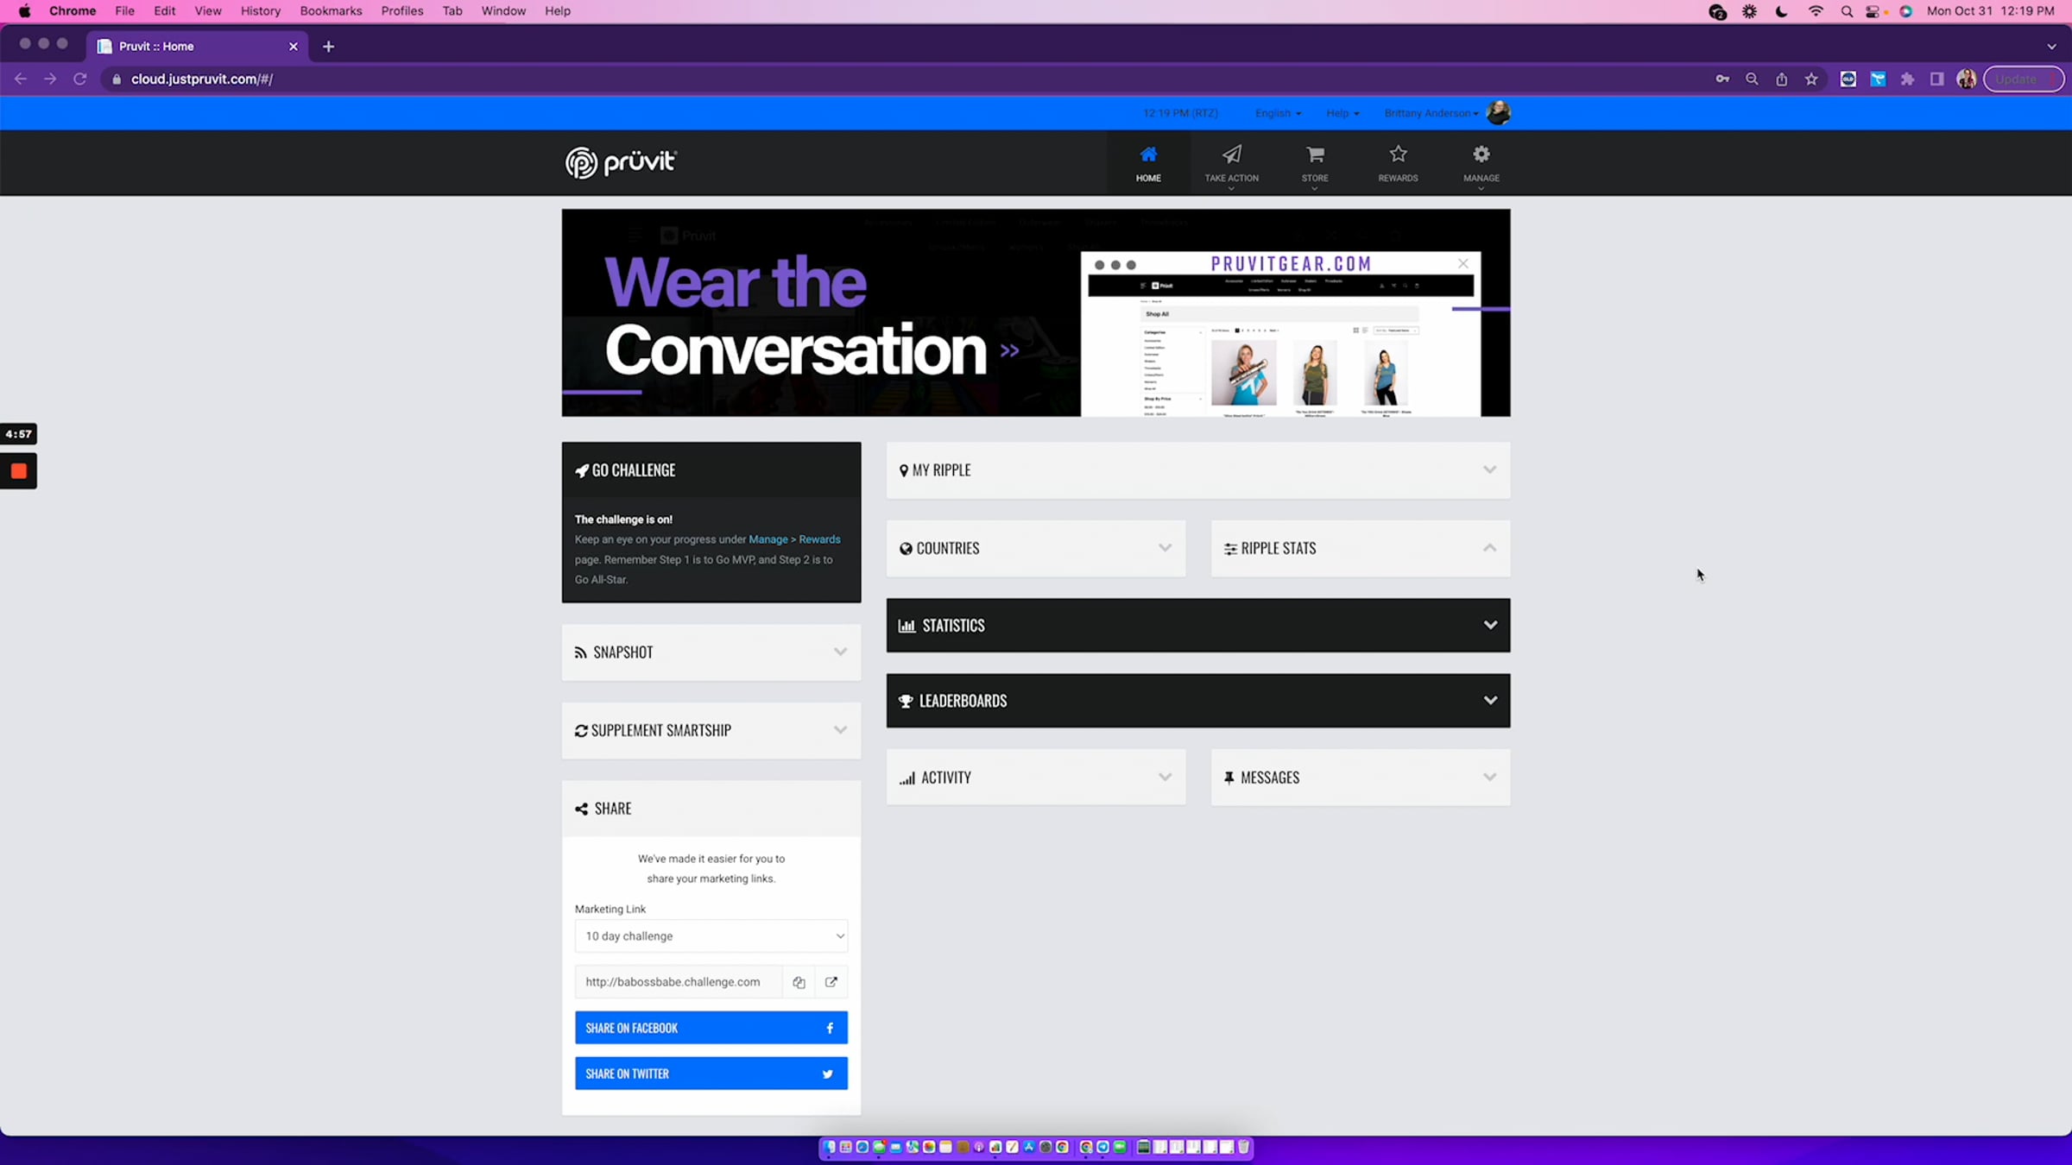Image resolution: width=2072 pixels, height=1165 pixels.
Task: Go to the Home tab
Action: [1148, 162]
